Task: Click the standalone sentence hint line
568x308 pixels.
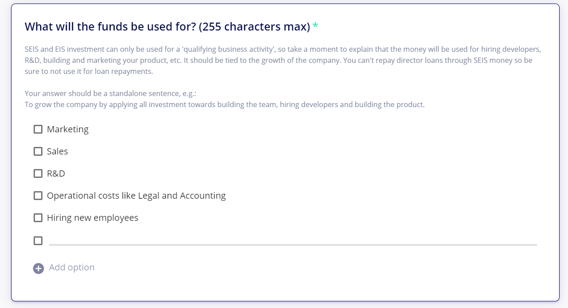Action: (x=110, y=93)
